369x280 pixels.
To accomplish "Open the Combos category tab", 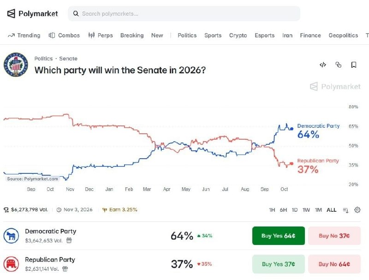I will [x=64, y=36].
